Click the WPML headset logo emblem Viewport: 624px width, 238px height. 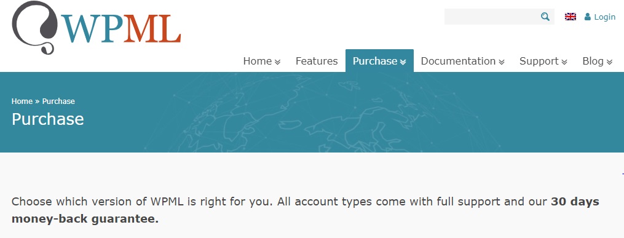tap(35, 28)
